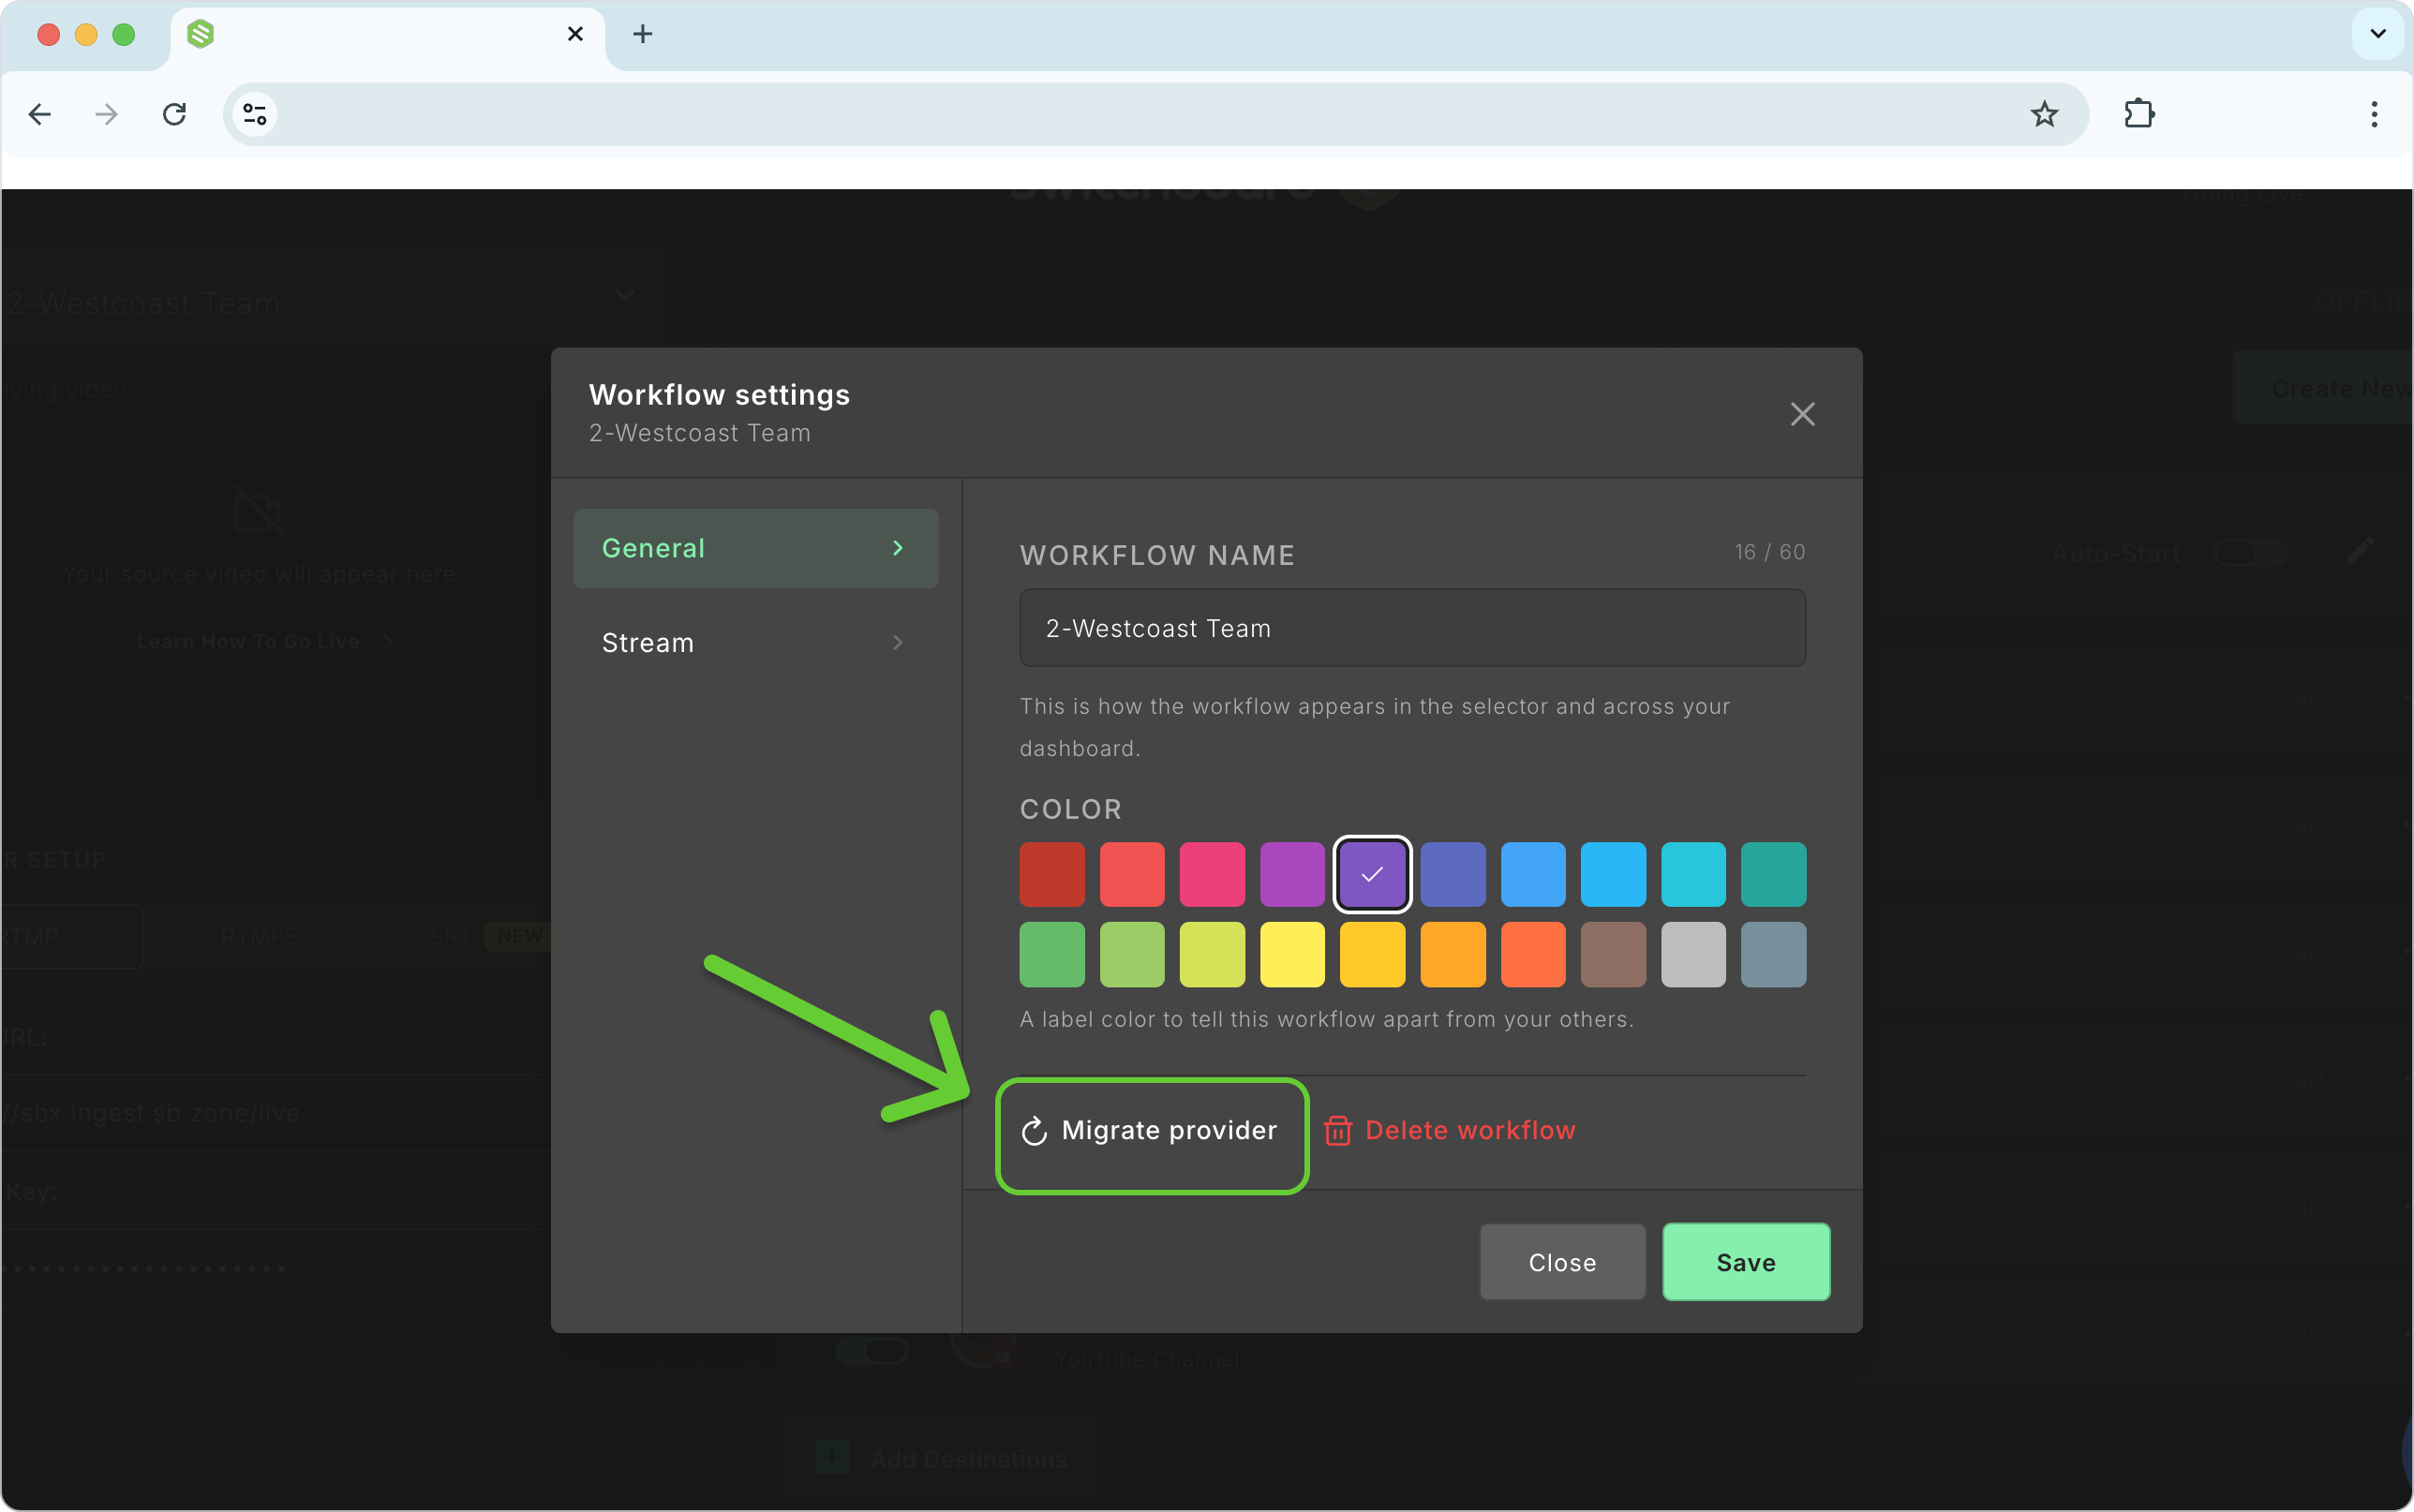The width and height of the screenshot is (2414, 1512).
Task: Select the SRT tab in background
Action: pyautogui.click(x=450, y=937)
